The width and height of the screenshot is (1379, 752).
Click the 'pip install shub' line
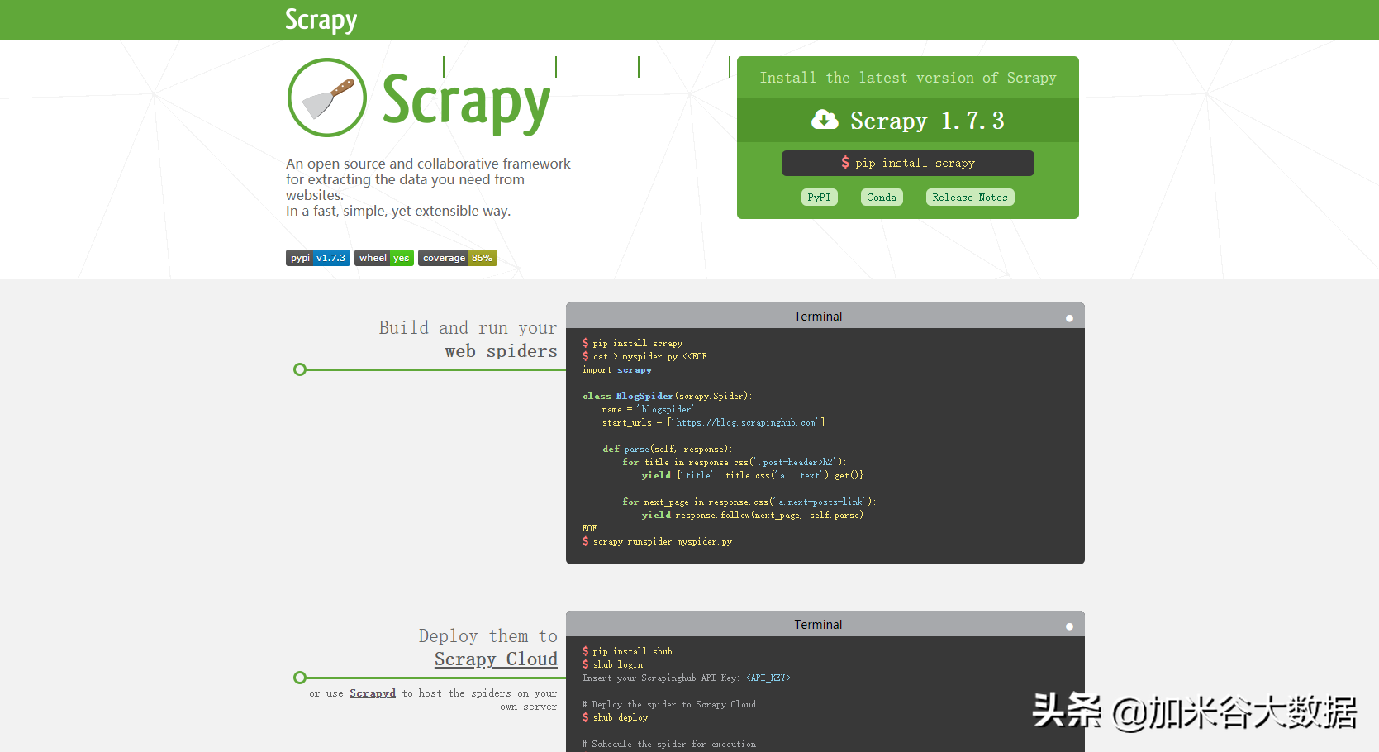[627, 652]
